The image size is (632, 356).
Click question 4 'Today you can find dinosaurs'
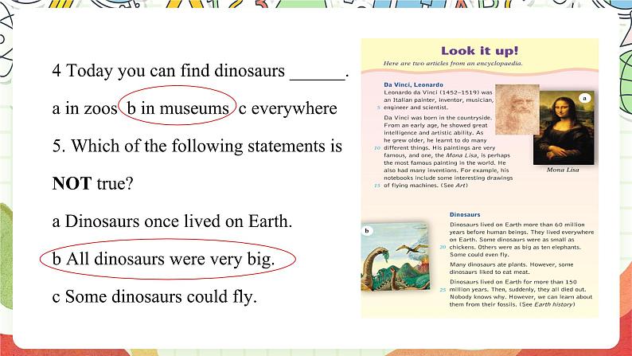tap(169, 71)
